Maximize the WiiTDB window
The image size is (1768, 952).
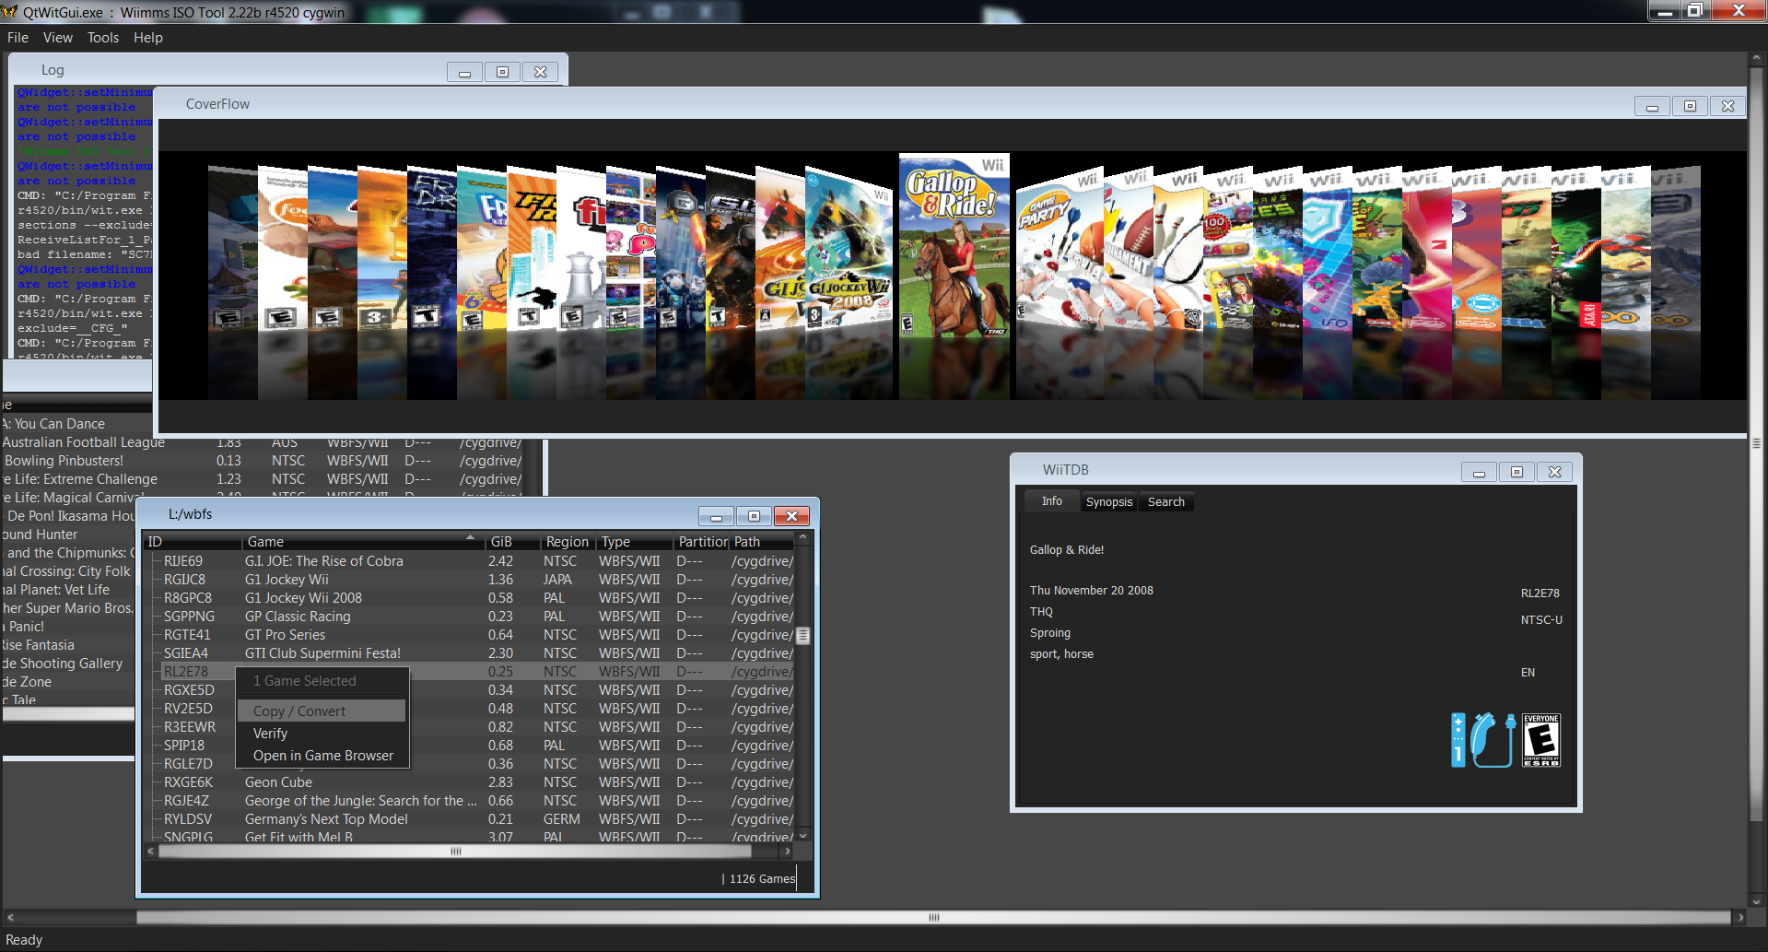pyautogui.click(x=1516, y=473)
